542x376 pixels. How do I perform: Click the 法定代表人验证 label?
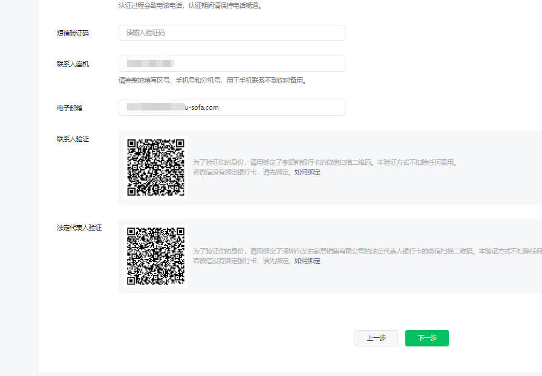click(x=79, y=228)
